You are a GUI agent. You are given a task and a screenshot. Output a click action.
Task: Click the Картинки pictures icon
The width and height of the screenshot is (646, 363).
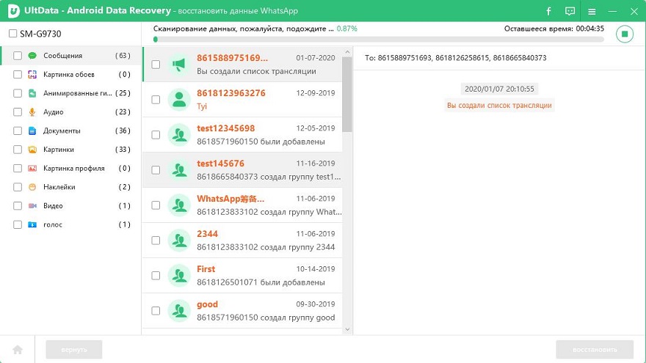point(32,150)
